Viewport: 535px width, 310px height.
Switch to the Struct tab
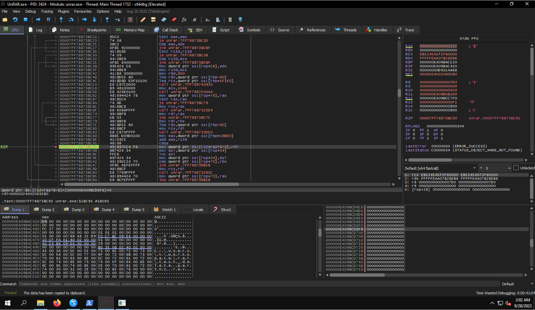[x=222, y=210]
